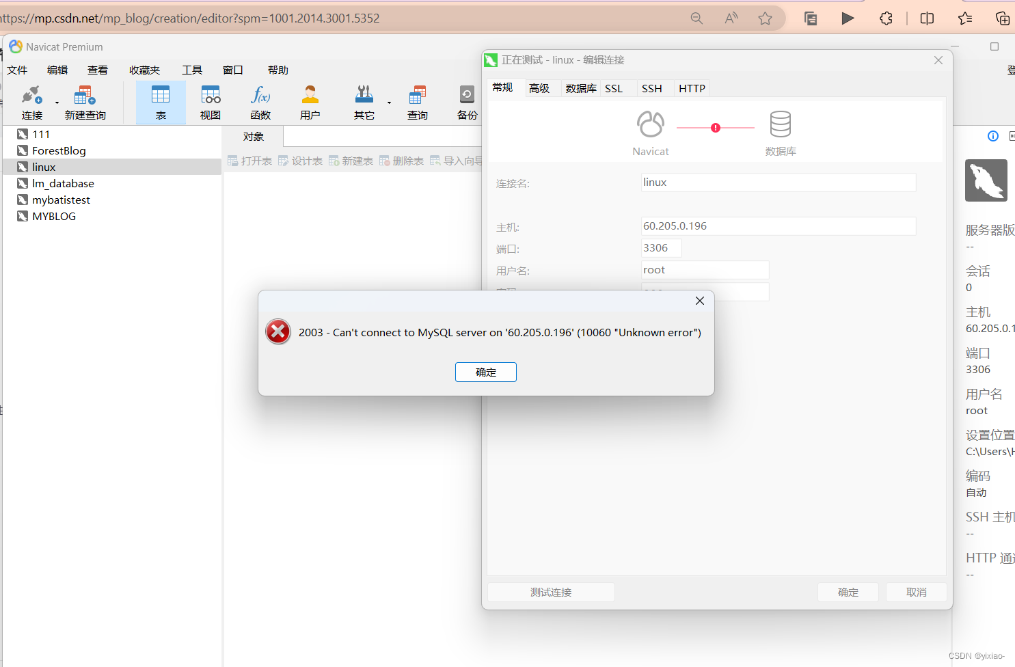Select the ForestBlog connection
The height and width of the screenshot is (667, 1015).
click(112, 150)
